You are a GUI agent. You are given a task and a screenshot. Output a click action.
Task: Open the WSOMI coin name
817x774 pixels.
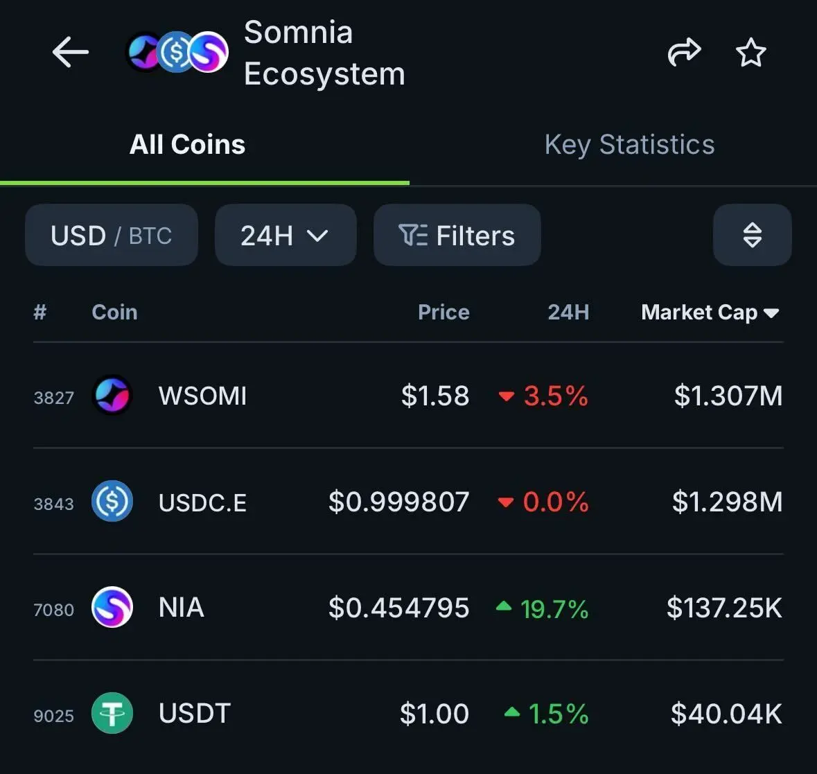[202, 396]
